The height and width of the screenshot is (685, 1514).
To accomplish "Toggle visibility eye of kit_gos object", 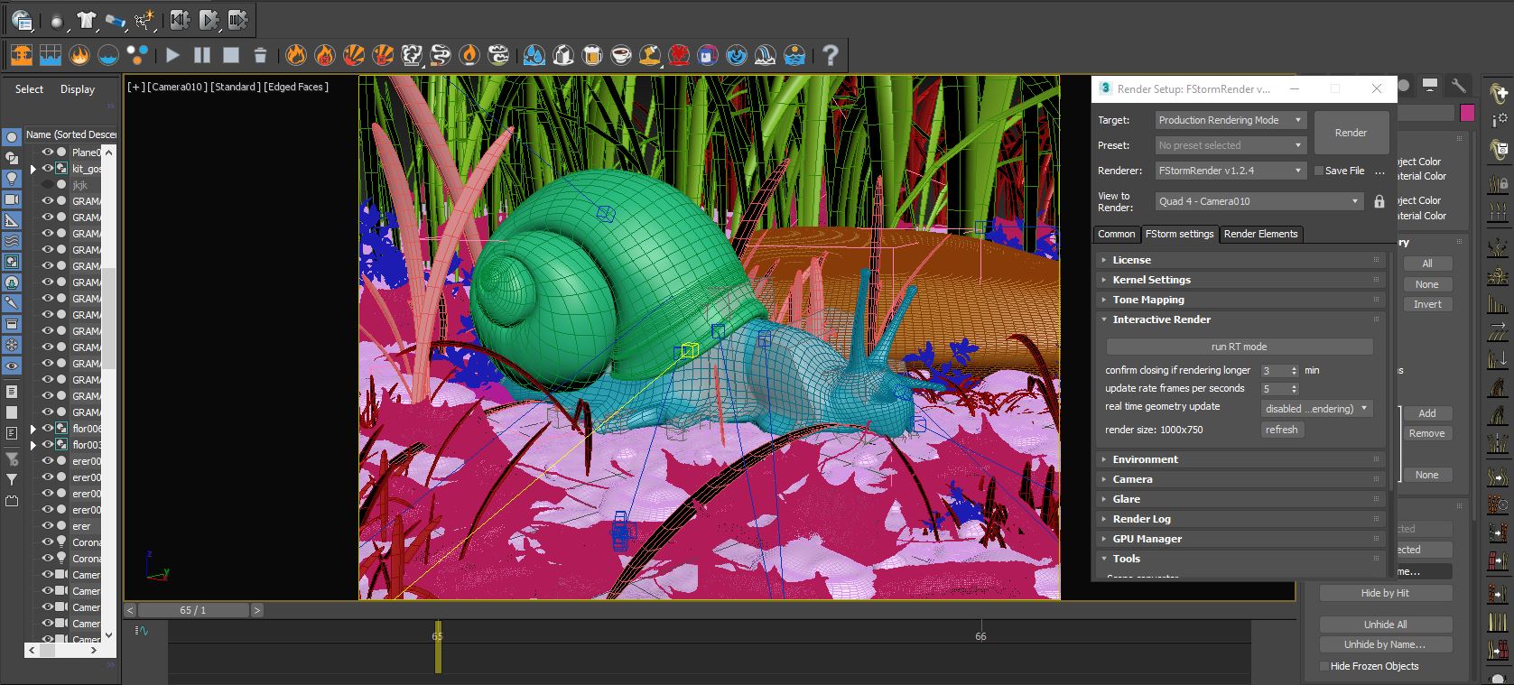I will coord(48,169).
